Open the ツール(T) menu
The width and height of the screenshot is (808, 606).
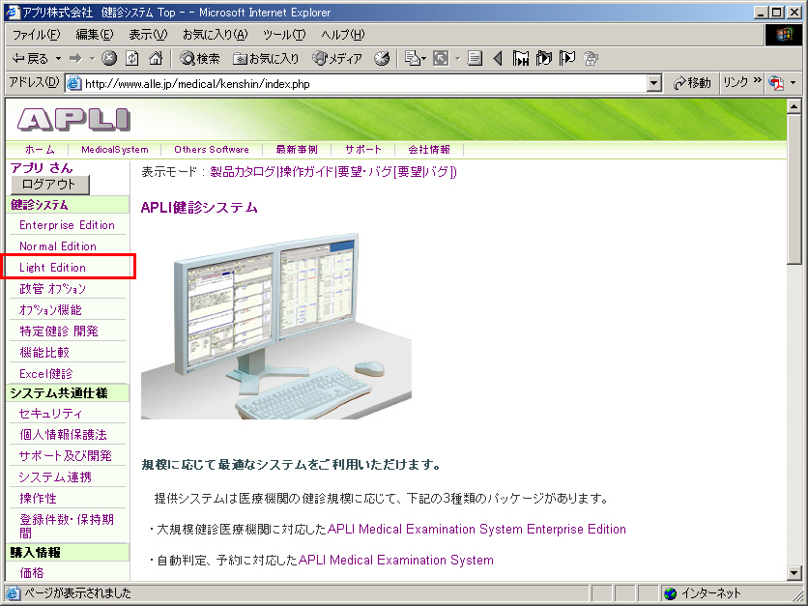(284, 35)
